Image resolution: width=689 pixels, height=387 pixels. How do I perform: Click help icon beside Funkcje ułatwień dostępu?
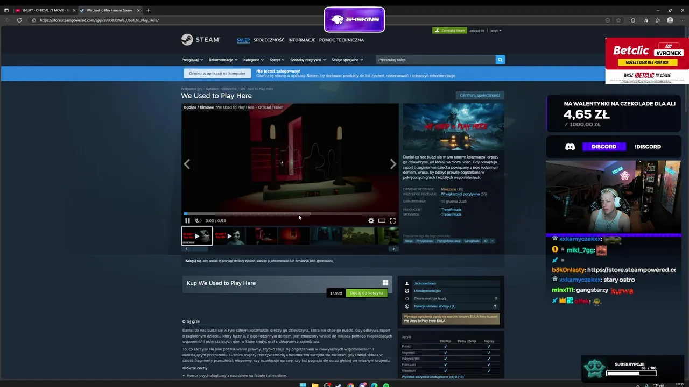coord(495,306)
